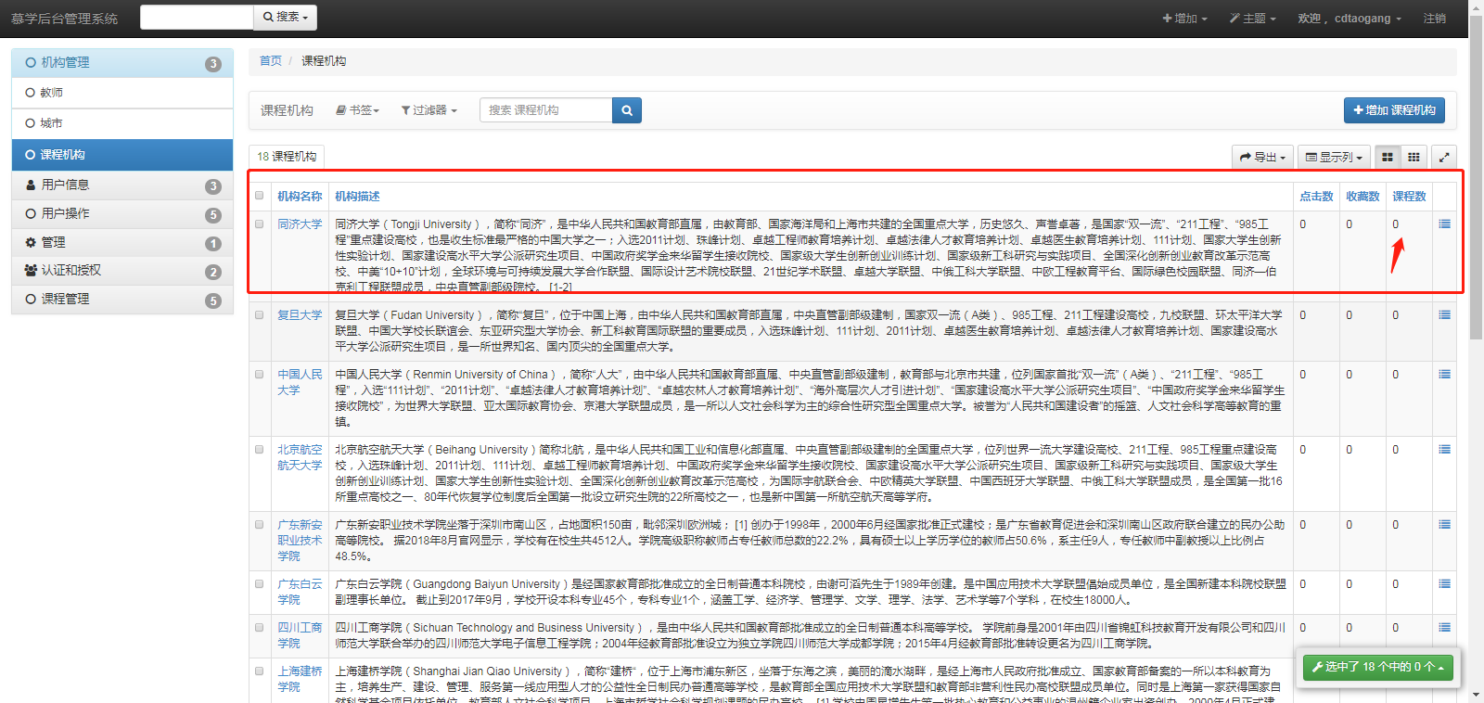Tick the checkbox for 四川工商学院 row
1484x703 pixels.
coord(260,628)
